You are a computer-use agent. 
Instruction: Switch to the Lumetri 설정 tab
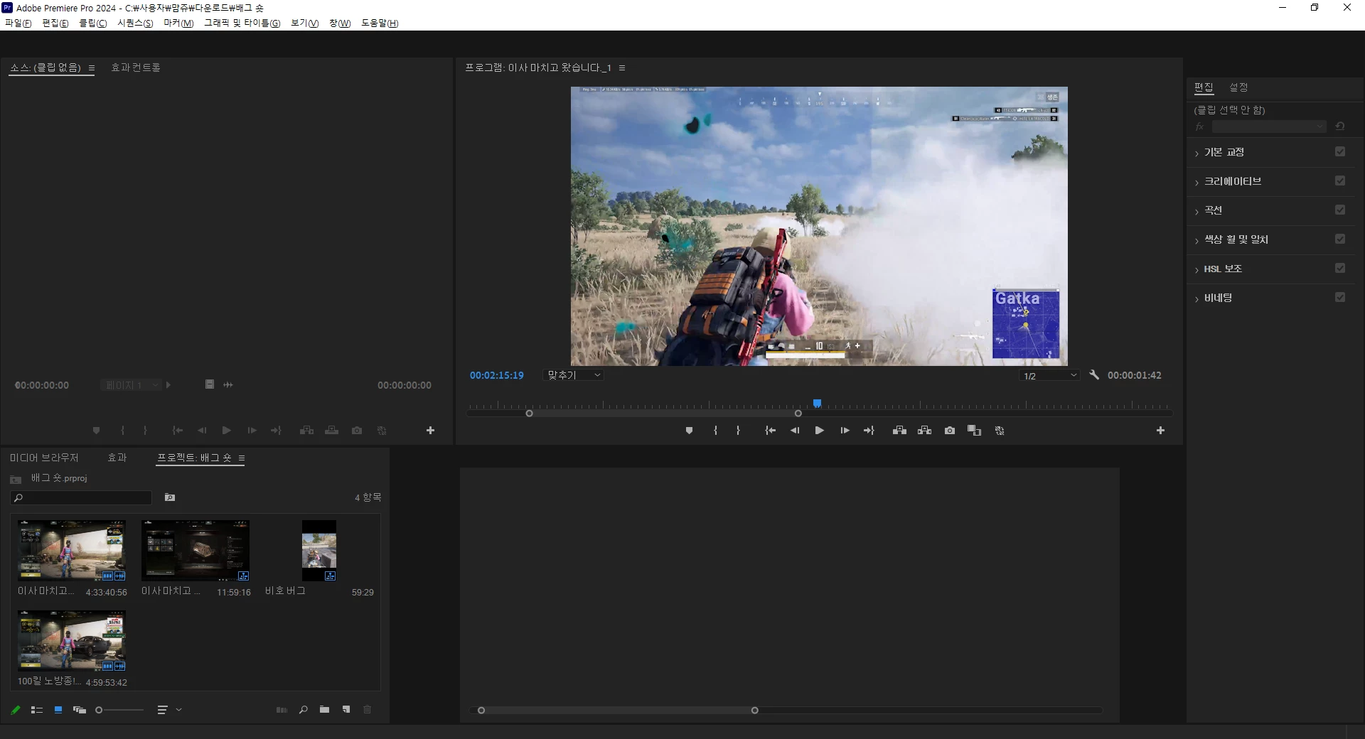click(1239, 87)
